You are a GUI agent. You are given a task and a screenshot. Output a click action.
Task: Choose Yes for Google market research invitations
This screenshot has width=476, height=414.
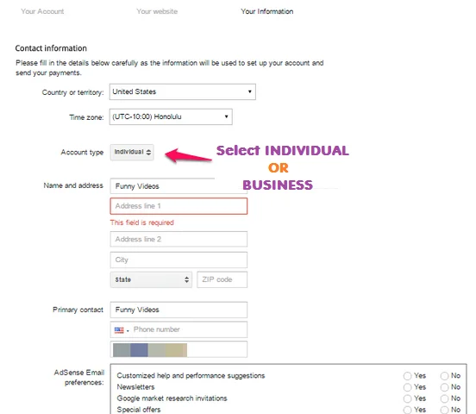(407, 398)
